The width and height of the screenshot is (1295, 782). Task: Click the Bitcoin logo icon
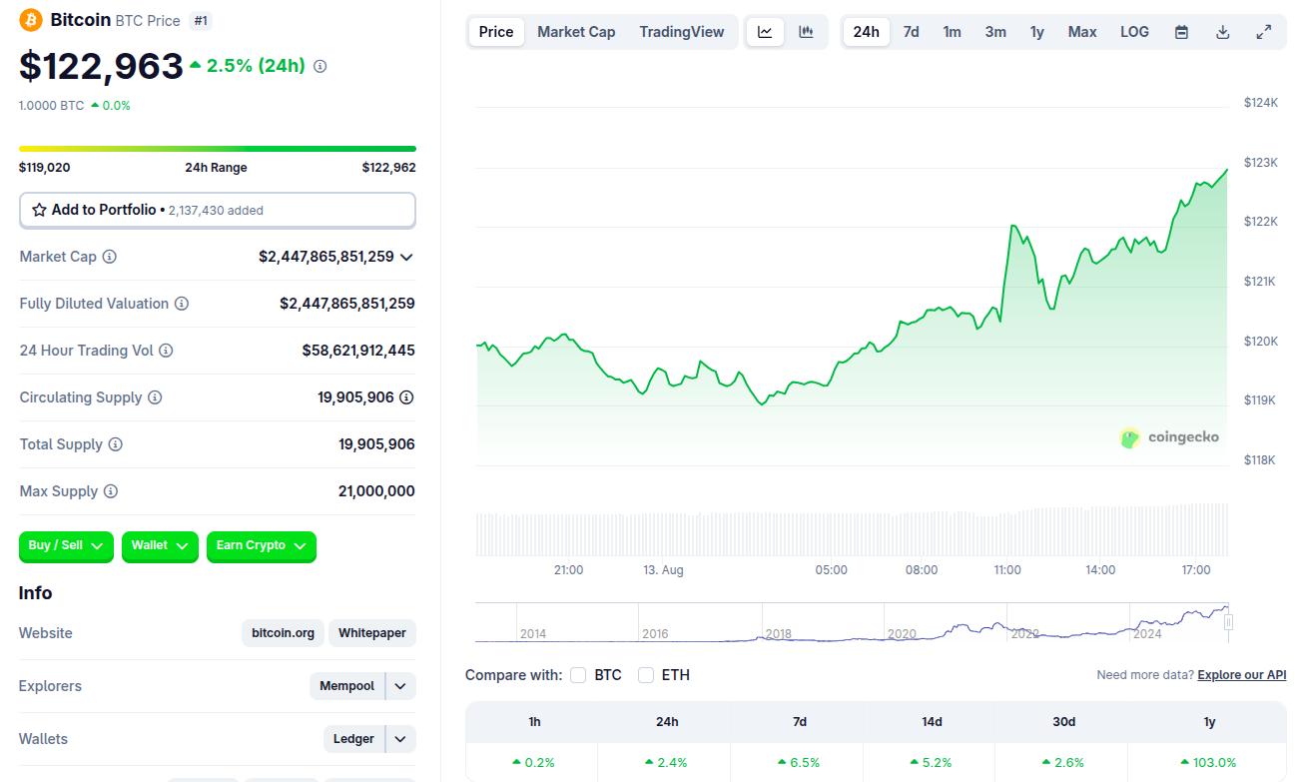point(31,20)
